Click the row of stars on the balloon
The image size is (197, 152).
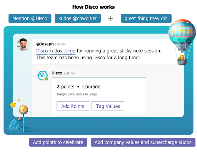[182, 31]
